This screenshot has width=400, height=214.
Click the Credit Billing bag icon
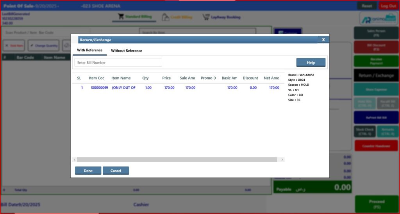click(x=166, y=17)
